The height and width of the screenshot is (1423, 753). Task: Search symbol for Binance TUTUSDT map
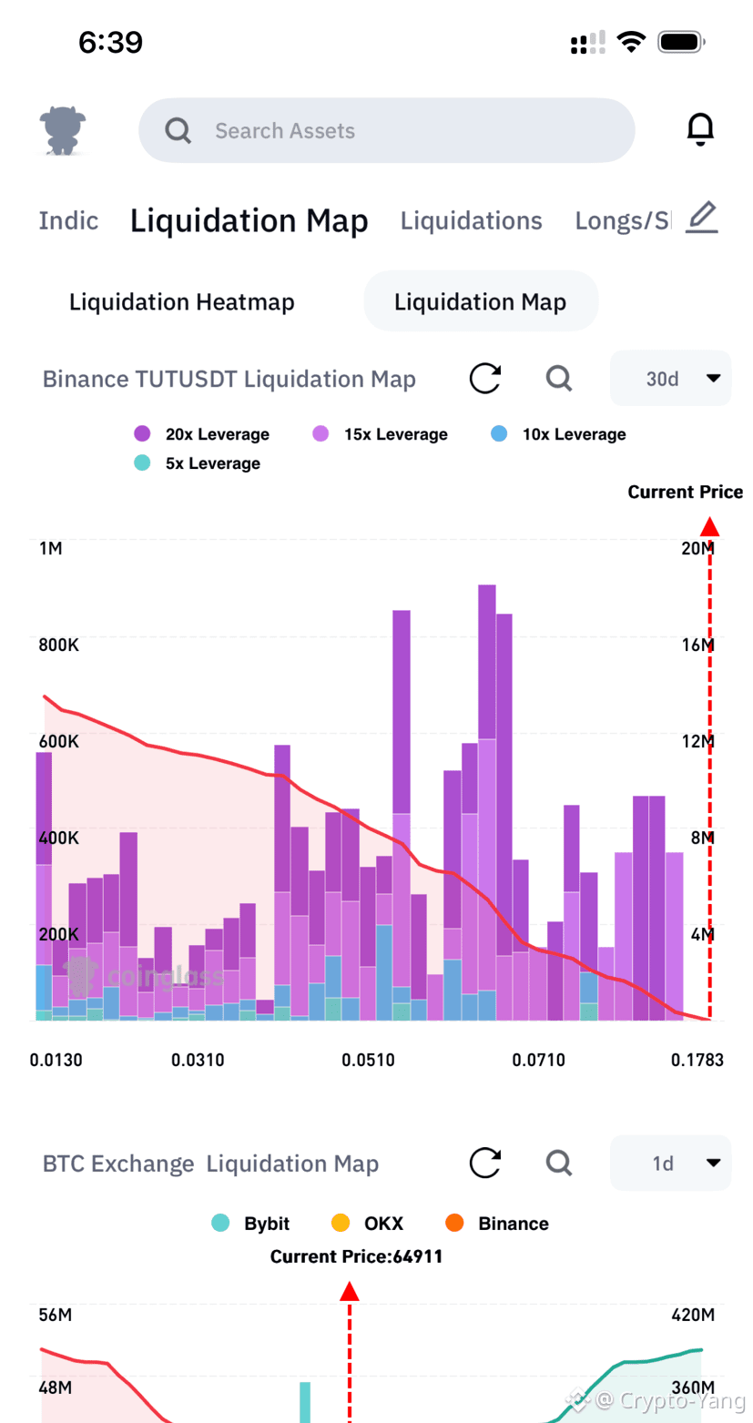click(558, 378)
